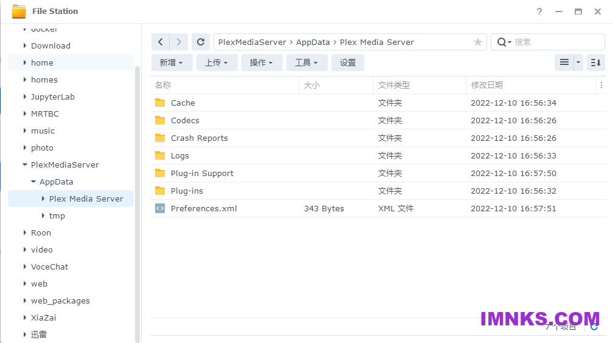This screenshot has width=613, height=343.
Task: Click the Codecs folder icon
Action: [160, 120]
